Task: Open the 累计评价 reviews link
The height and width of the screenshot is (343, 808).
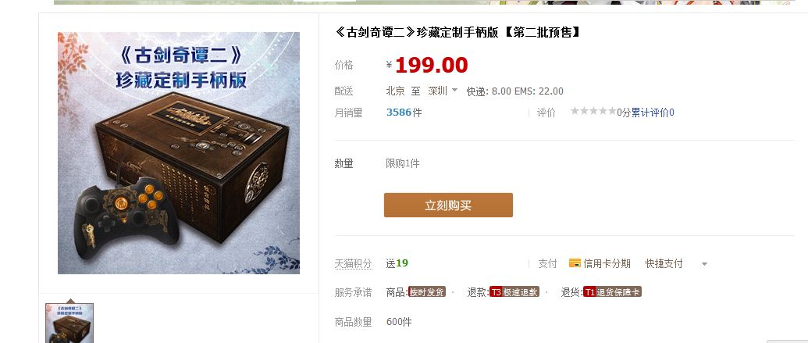Action: click(x=653, y=113)
